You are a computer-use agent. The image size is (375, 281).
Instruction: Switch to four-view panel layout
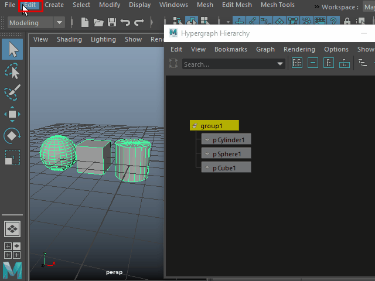pyautogui.click(x=12, y=251)
